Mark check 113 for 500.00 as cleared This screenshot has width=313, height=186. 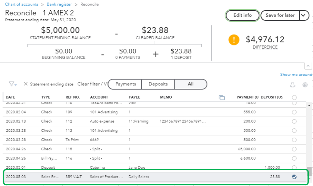point(294,131)
